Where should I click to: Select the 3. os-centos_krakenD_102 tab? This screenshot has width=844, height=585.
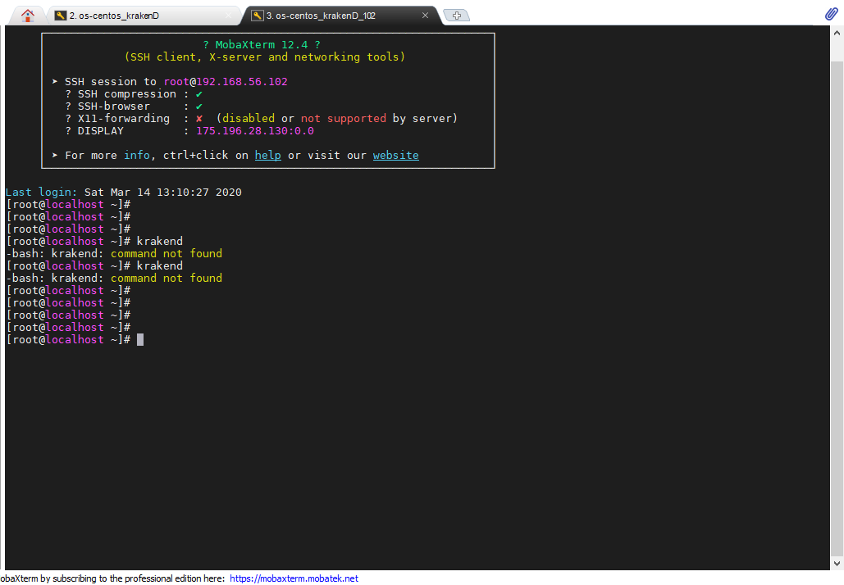click(x=342, y=16)
